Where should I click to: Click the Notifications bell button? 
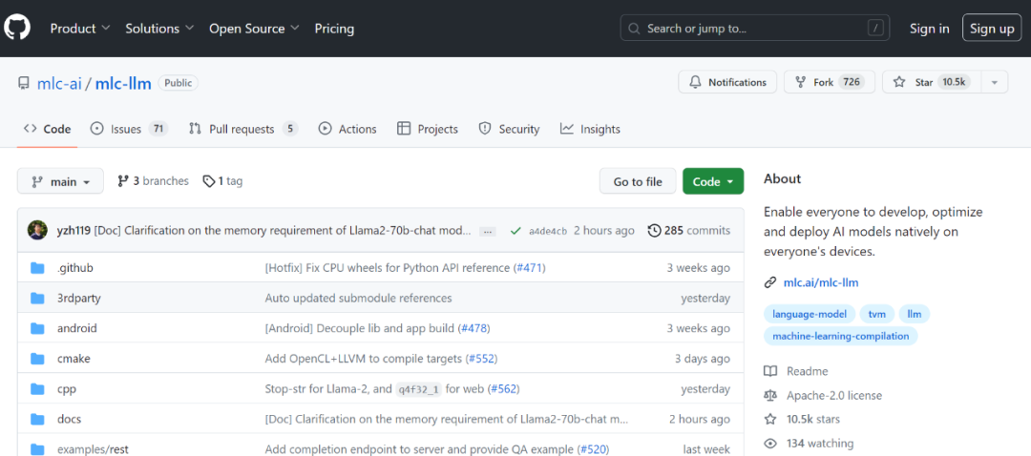pyautogui.click(x=727, y=82)
